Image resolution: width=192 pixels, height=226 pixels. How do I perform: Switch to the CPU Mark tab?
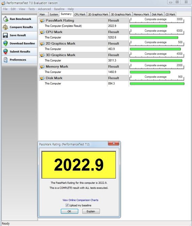(x=80, y=15)
